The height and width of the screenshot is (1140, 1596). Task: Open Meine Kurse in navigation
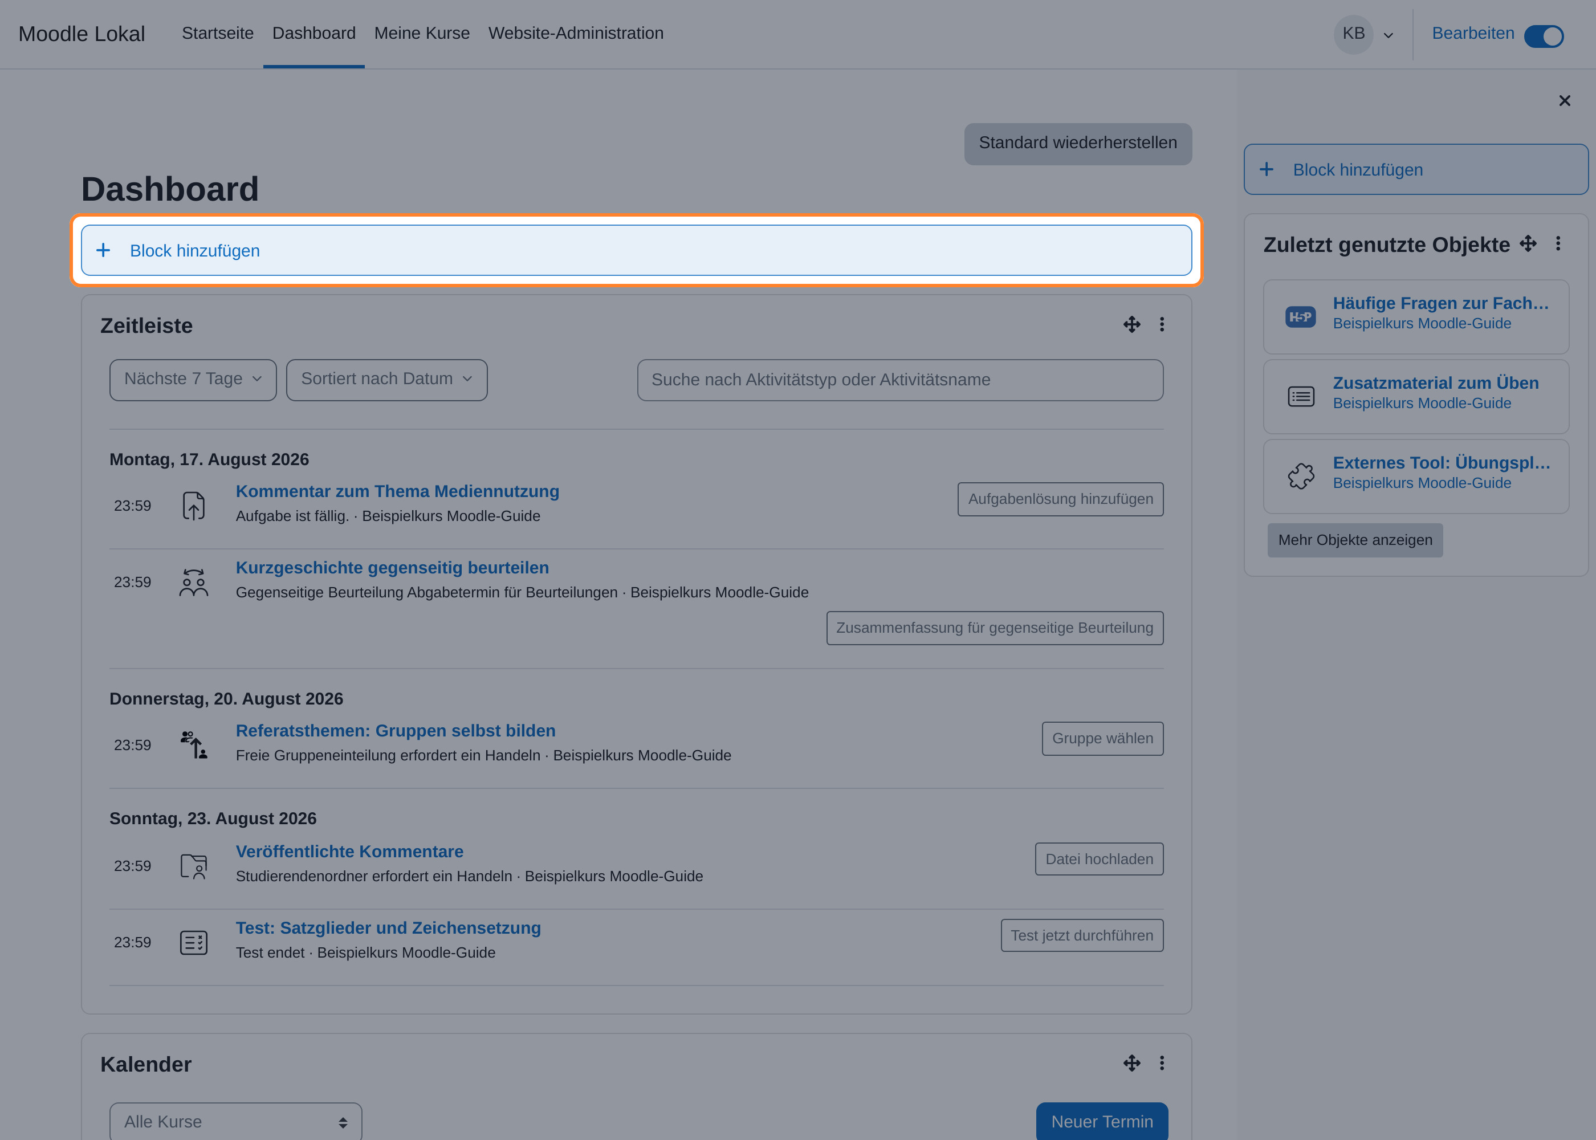[x=422, y=33]
